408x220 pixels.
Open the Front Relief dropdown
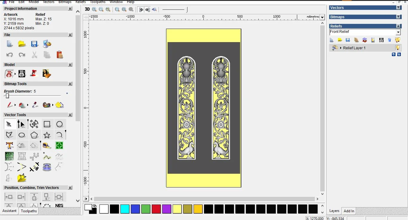point(398,32)
